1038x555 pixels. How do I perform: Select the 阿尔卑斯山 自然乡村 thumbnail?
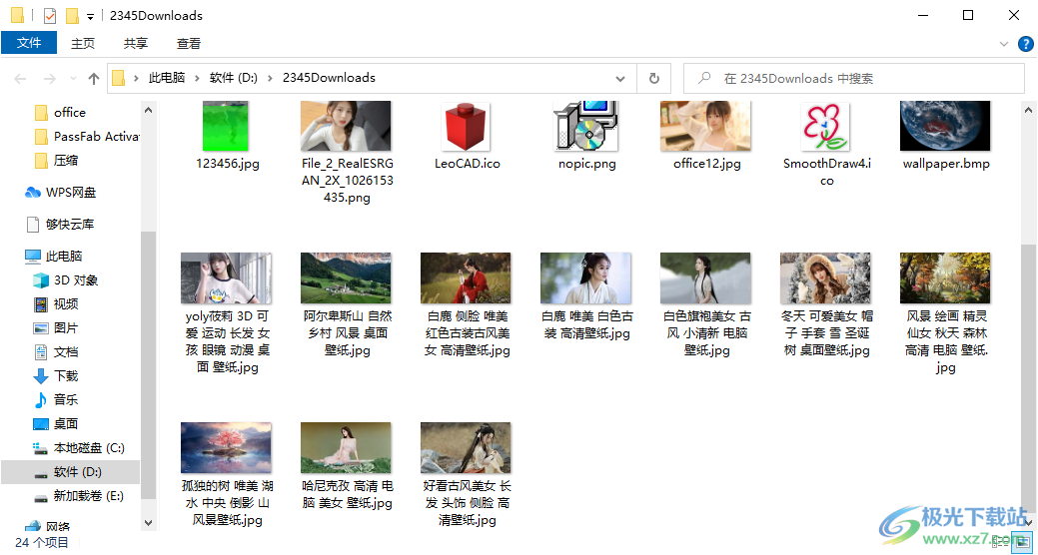[x=346, y=277]
